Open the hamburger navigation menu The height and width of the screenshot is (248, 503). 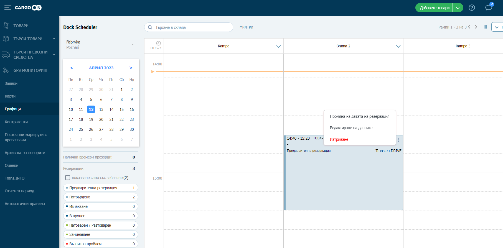pyautogui.click(x=7, y=8)
